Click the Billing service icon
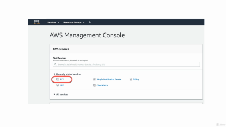 (x=131, y=79)
